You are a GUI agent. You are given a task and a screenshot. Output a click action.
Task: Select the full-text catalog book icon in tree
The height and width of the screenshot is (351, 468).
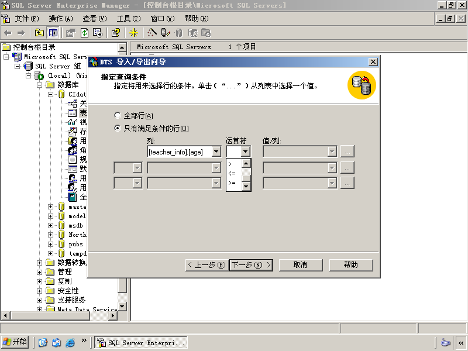(72, 197)
